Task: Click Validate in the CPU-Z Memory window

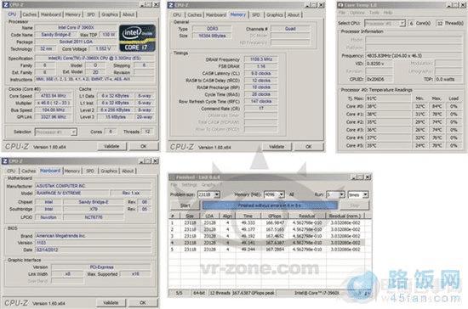Action: pyautogui.click(x=277, y=147)
